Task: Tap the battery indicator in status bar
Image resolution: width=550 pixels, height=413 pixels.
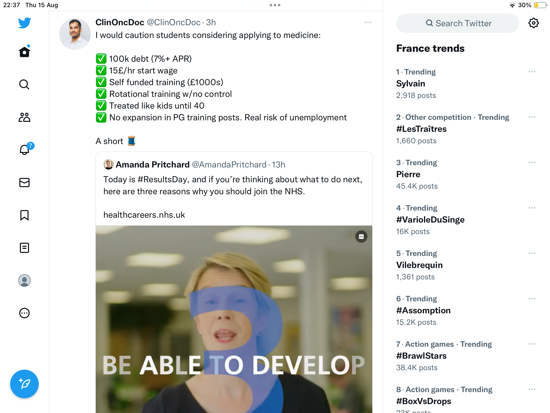Action: point(540,5)
